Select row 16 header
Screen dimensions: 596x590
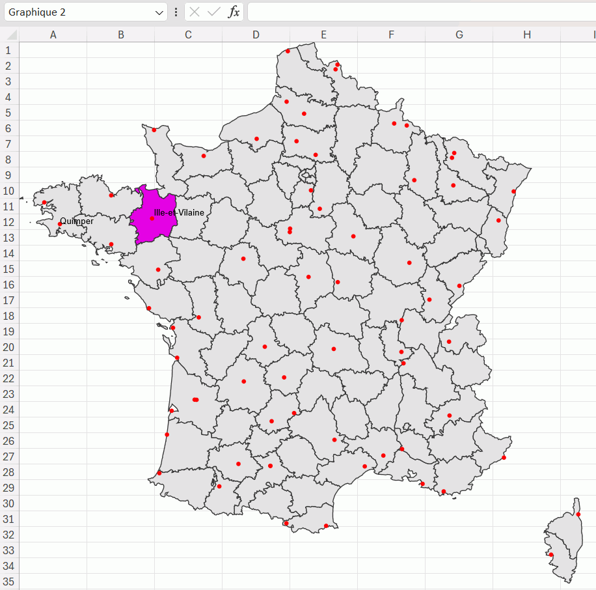click(x=9, y=285)
